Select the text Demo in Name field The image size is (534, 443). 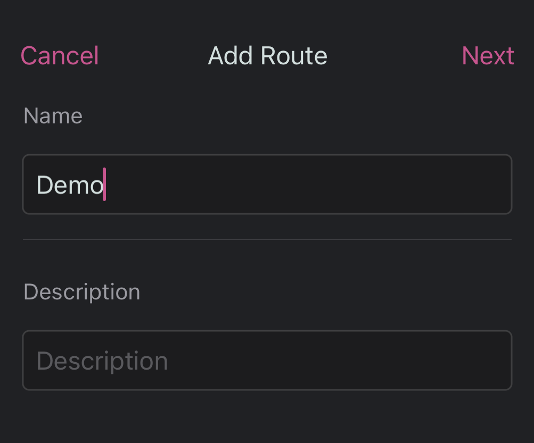70,185
